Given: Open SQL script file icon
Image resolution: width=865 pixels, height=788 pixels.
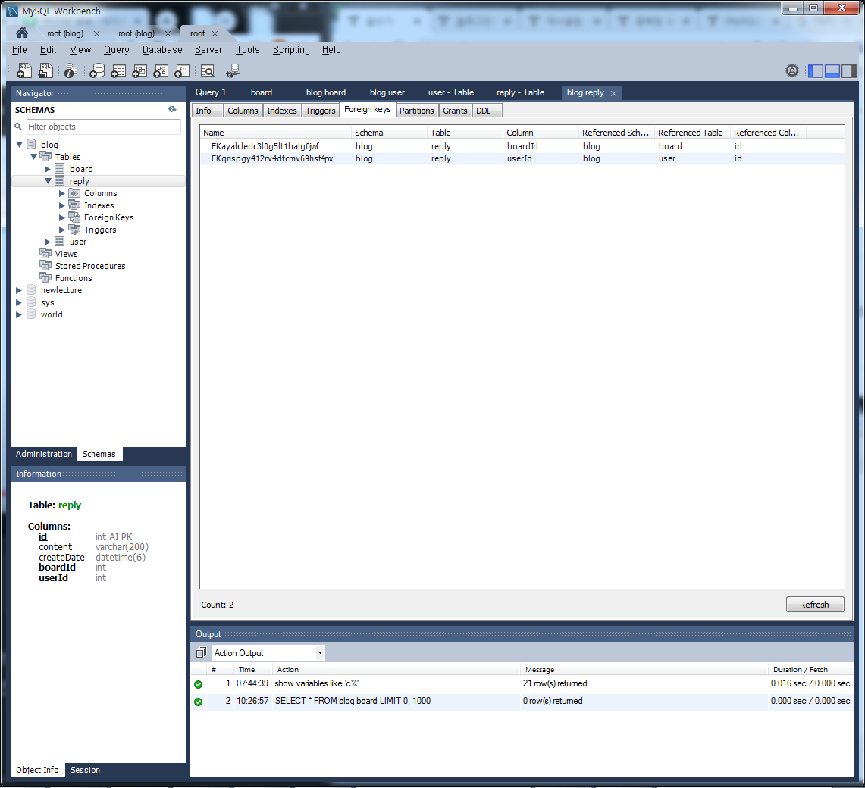Looking at the screenshot, I should click(x=45, y=70).
